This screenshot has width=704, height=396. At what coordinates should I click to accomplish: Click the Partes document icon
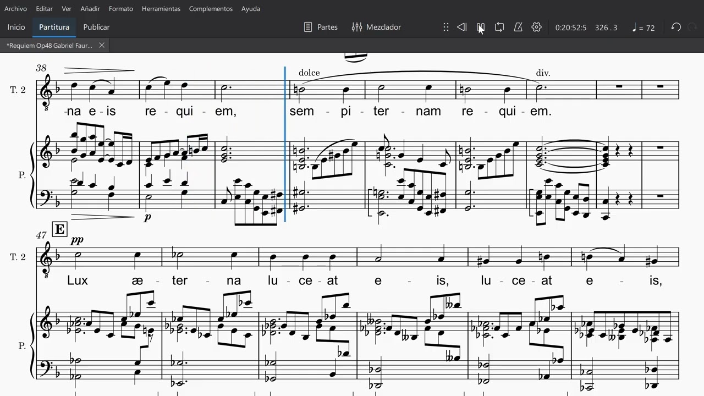309,27
